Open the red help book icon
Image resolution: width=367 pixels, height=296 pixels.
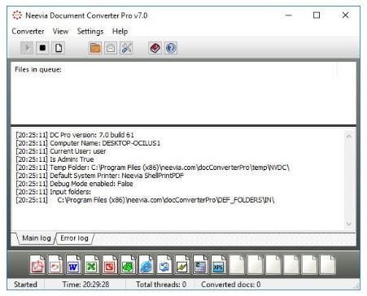pyautogui.click(x=155, y=48)
